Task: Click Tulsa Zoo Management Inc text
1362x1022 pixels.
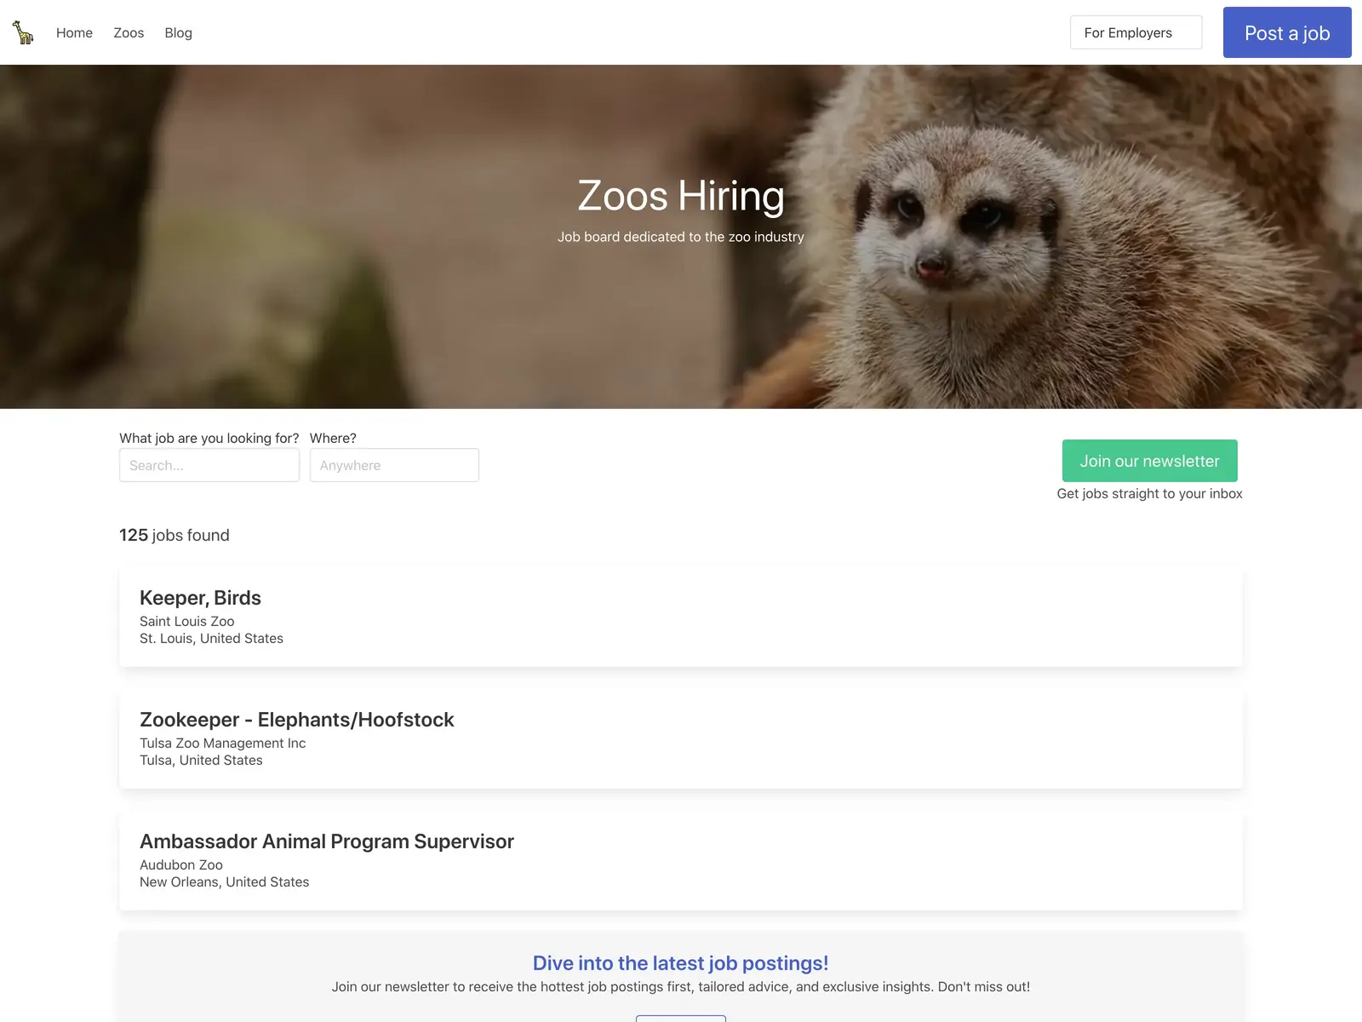Action: (x=222, y=744)
